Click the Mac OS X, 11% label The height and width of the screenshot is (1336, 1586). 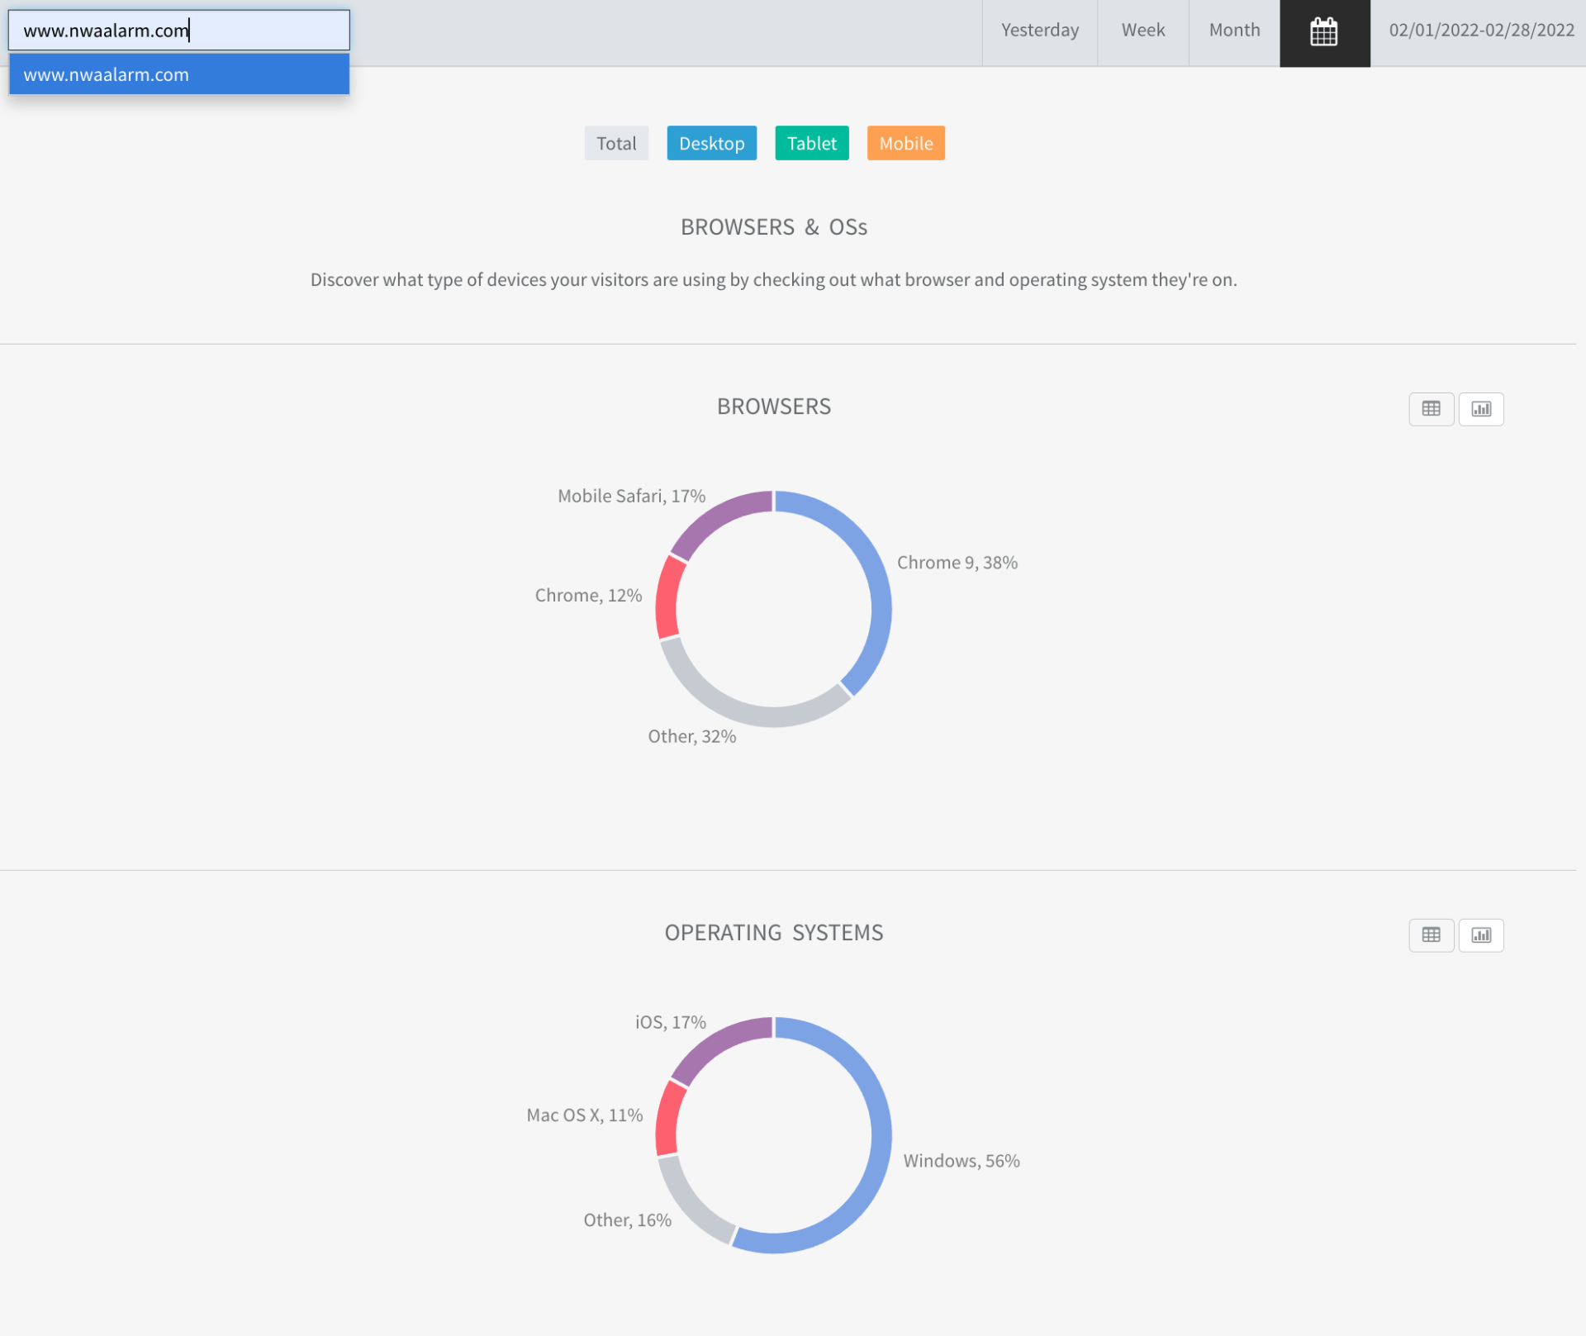(x=584, y=1115)
